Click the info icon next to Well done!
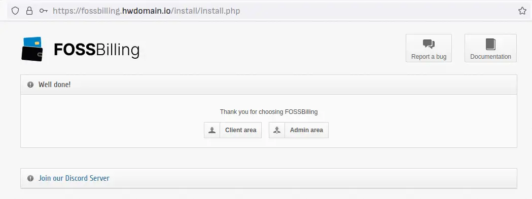Screen dimensions: 532x199 pos(30,85)
